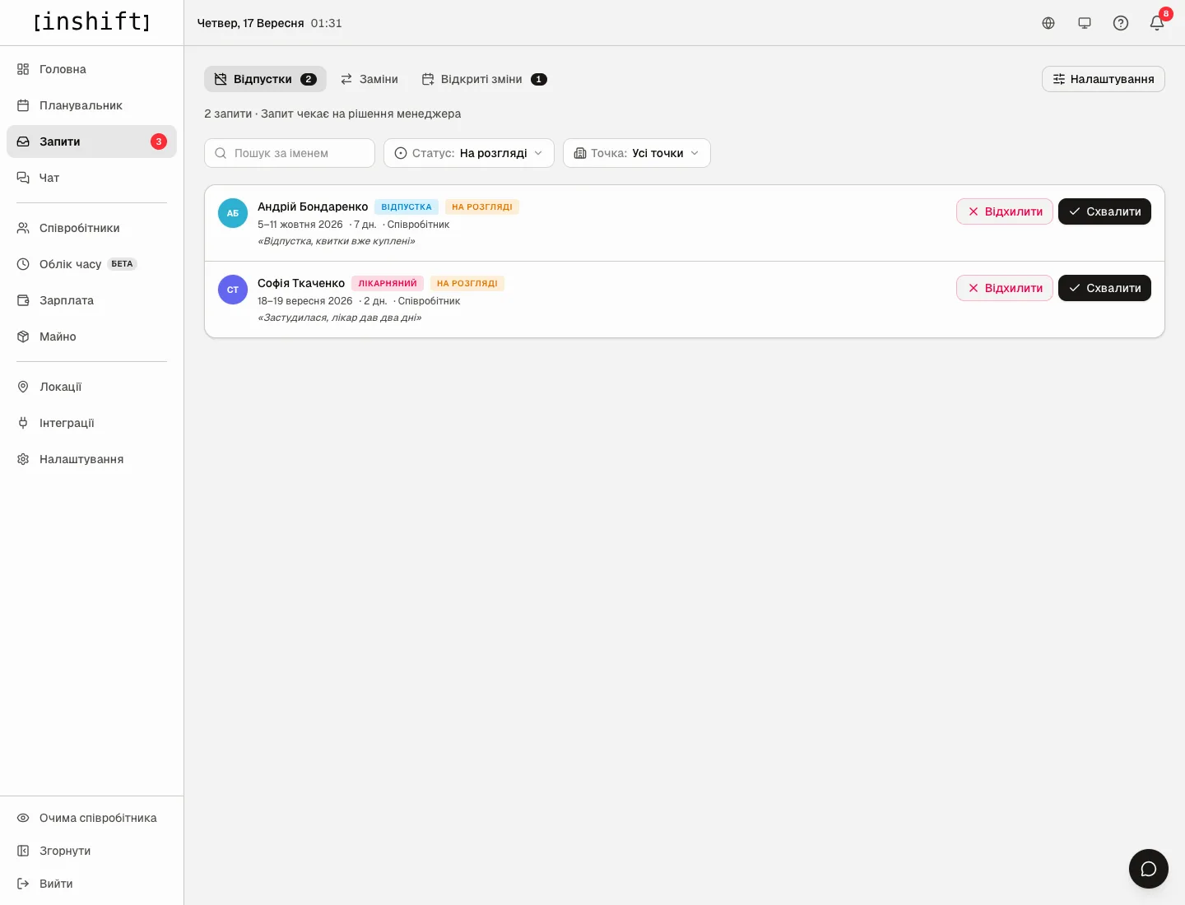Click the dates 18–19 вересня 2026
The height and width of the screenshot is (905, 1185).
pyautogui.click(x=305, y=301)
